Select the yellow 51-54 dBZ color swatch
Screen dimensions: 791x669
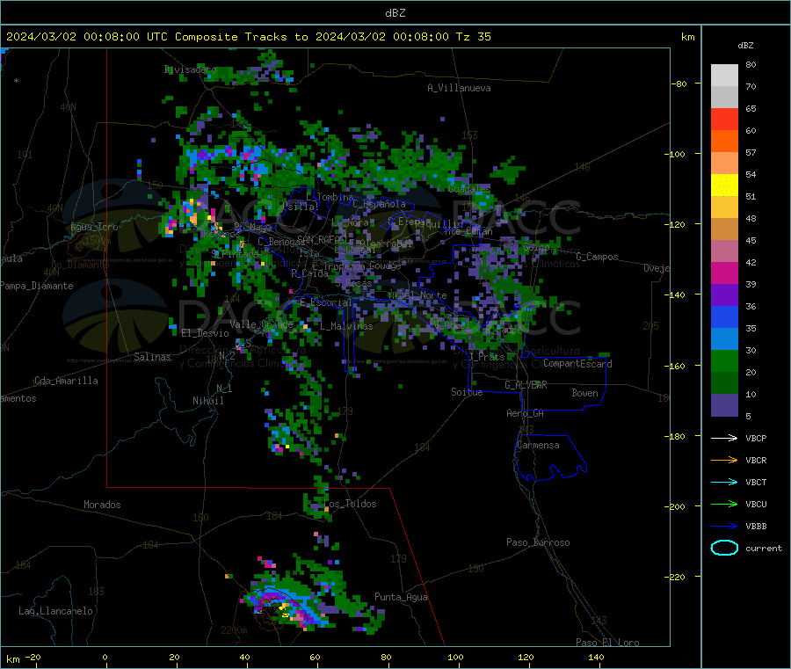pyautogui.click(x=724, y=185)
